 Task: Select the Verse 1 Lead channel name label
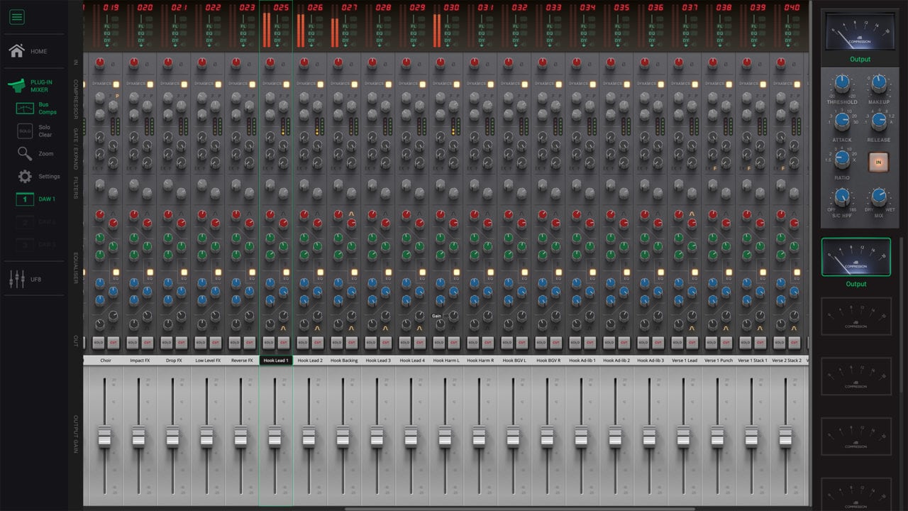(685, 360)
